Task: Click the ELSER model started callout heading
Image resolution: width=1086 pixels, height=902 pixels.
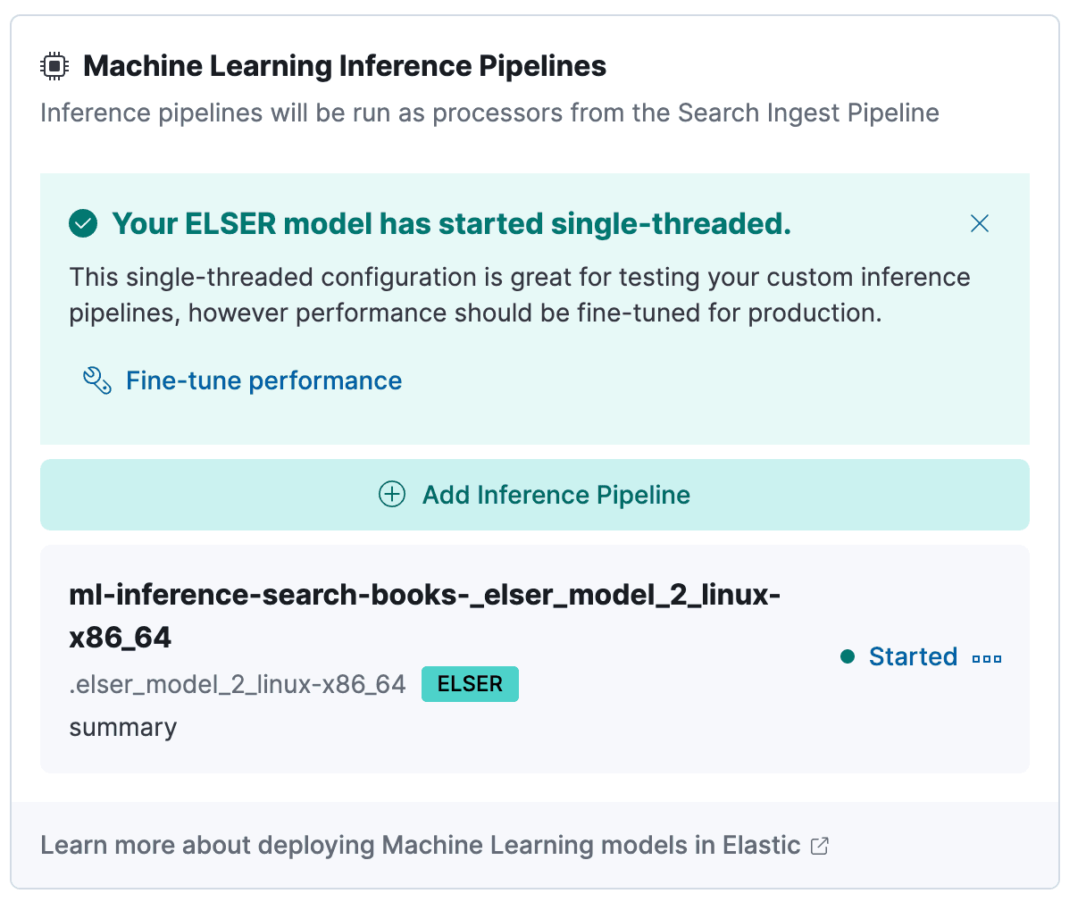Action: tap(451, 223)
